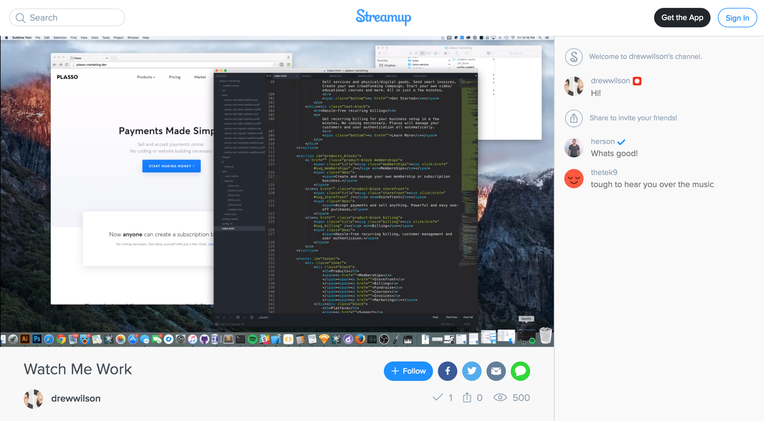This screenshot has height=421, width=764.
Task: Click the checkmark likes counter
Action: 438,397
